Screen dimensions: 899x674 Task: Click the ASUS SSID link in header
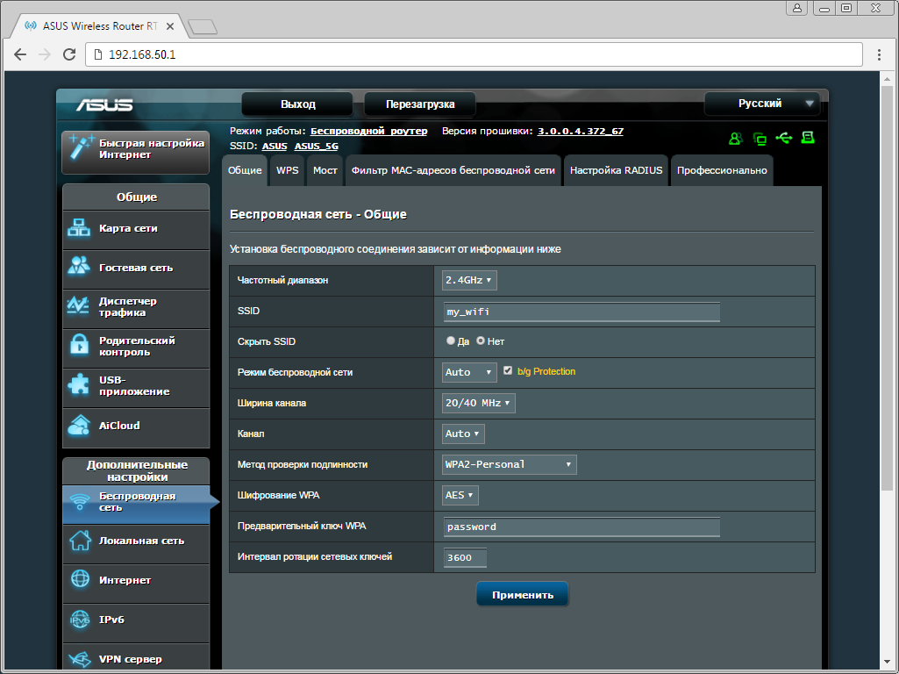coord(275,147)
